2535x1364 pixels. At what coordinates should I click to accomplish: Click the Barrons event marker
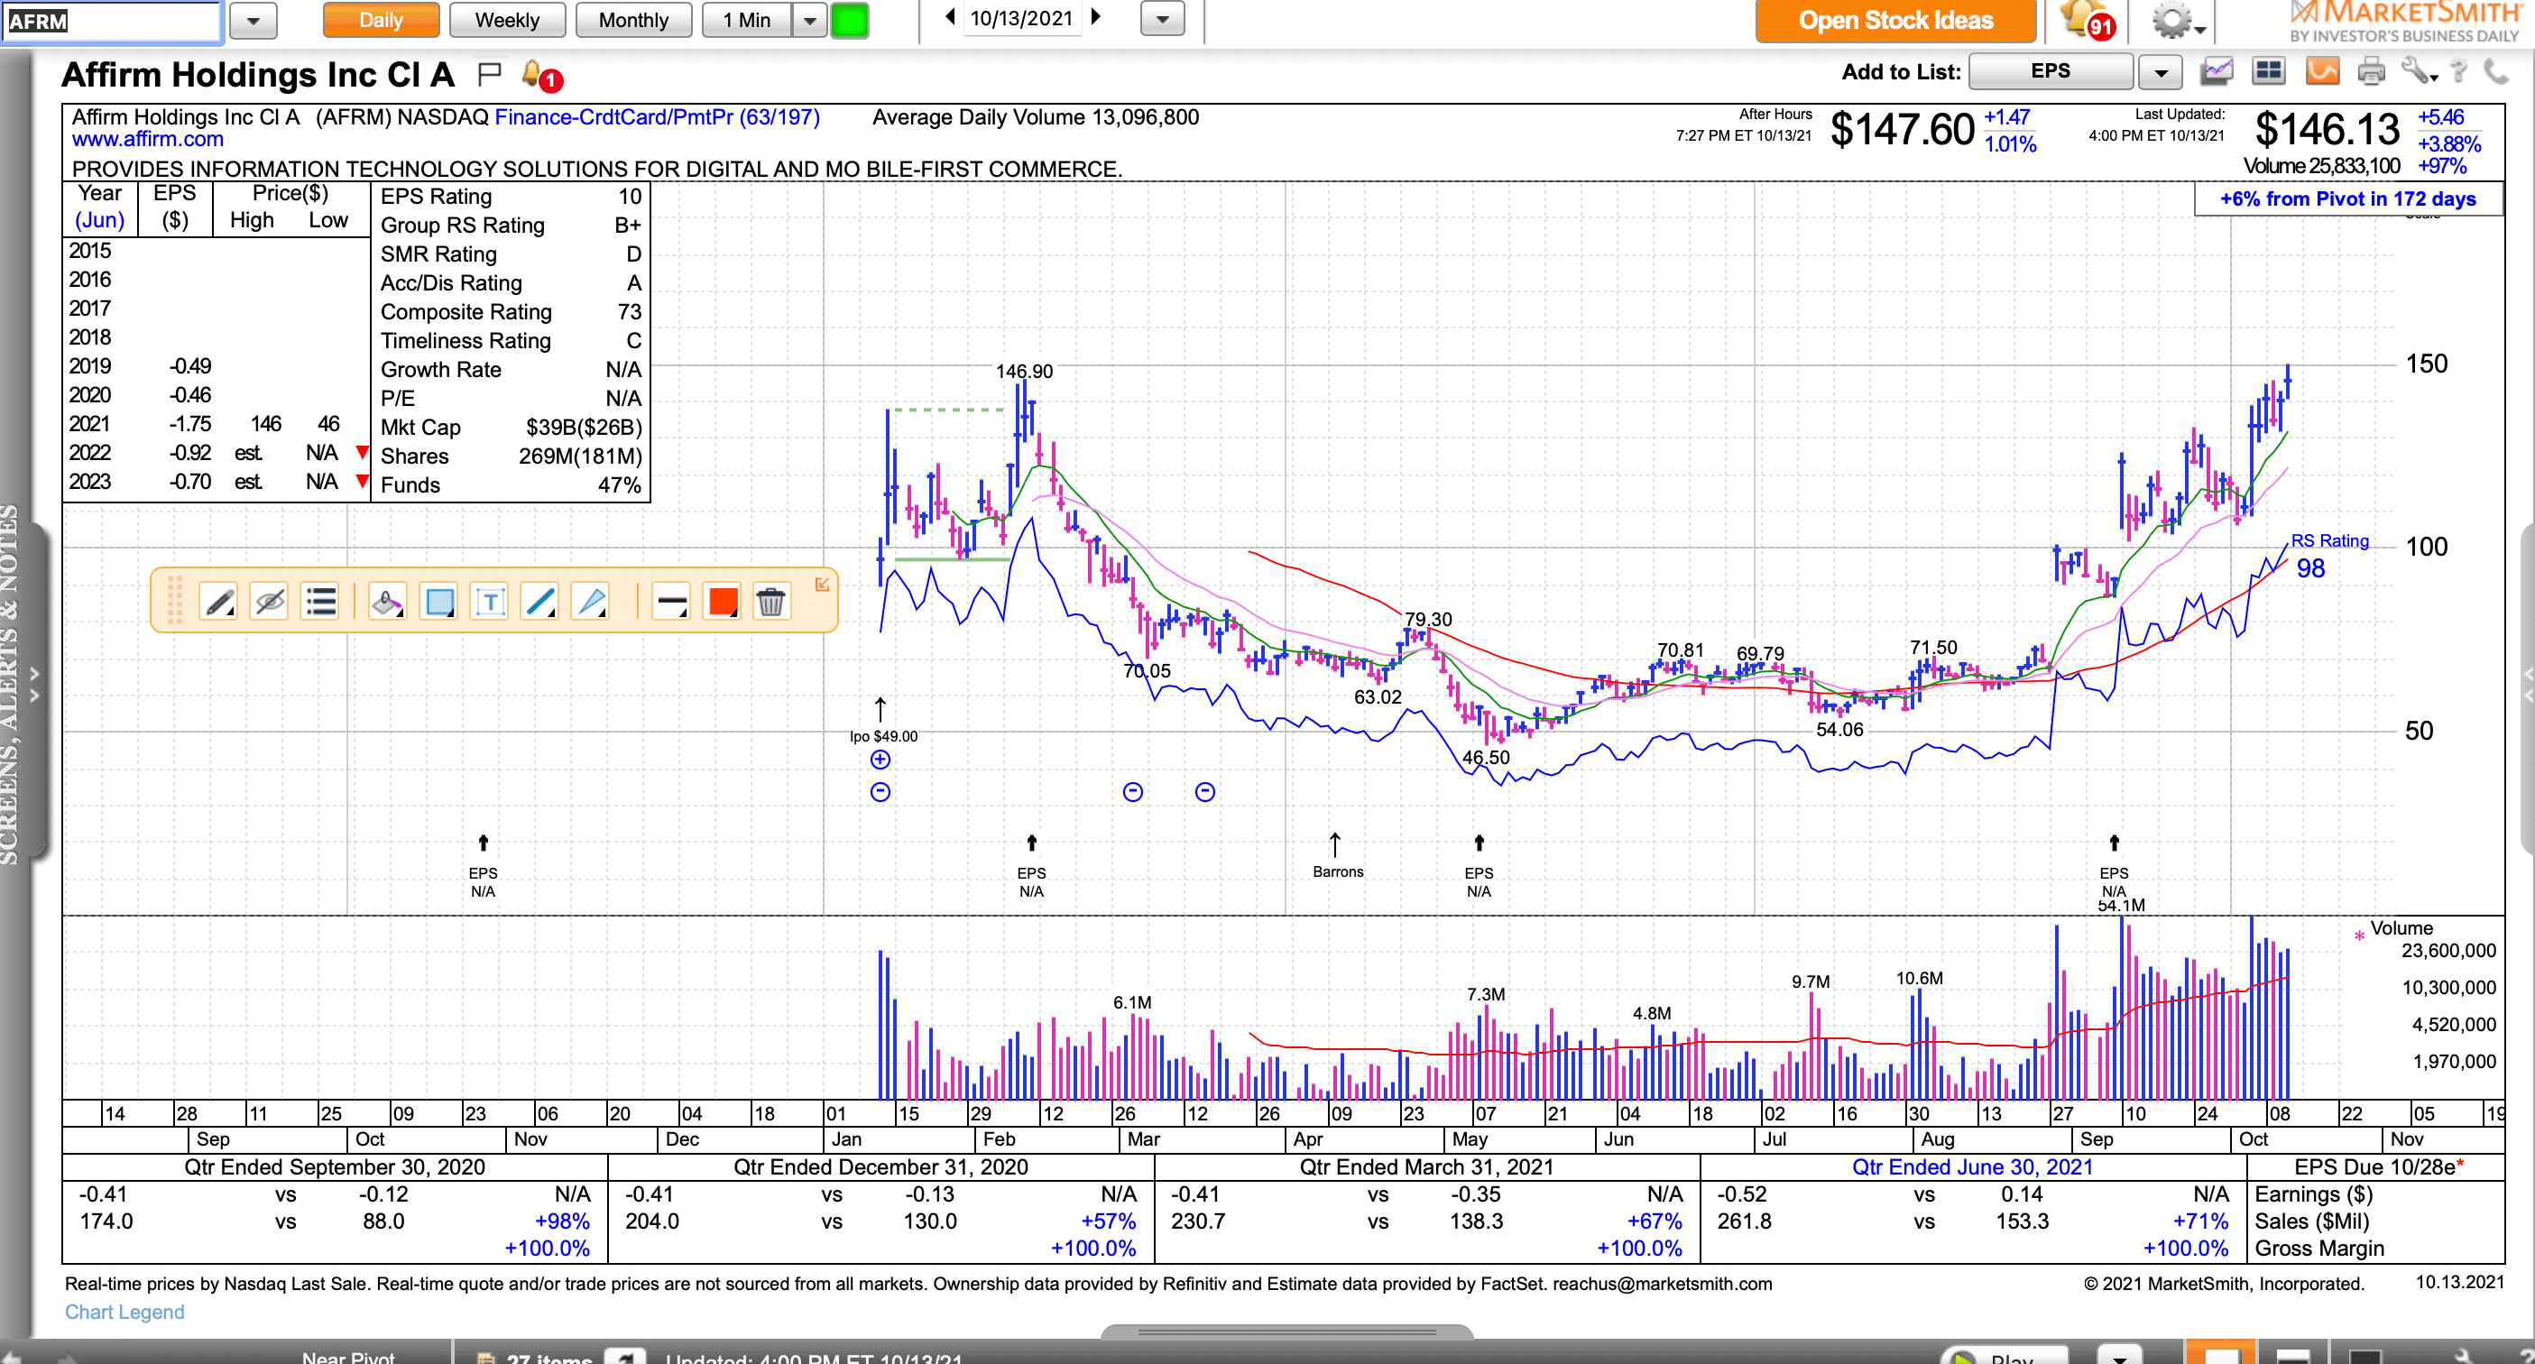pos(1337,856)
